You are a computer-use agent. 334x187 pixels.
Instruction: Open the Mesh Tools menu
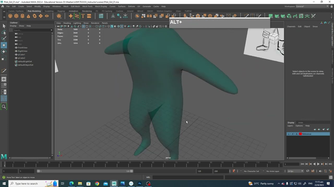(x=87, y=6)
